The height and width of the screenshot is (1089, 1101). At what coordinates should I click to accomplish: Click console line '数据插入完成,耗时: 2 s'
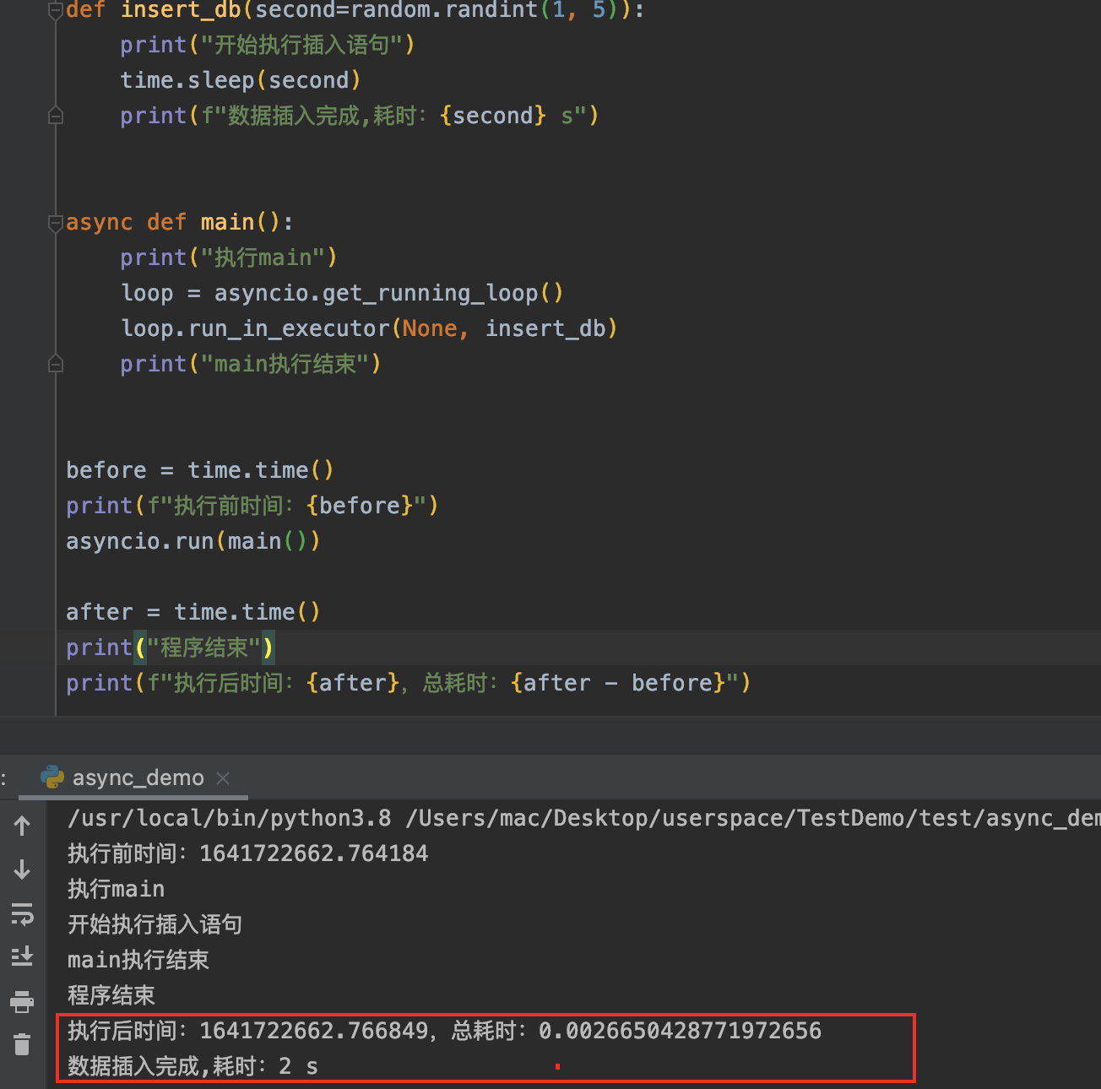click(x=193, y=1066)
